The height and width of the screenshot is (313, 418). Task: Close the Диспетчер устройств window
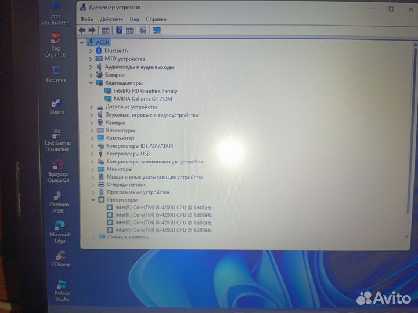coord(411,9)
